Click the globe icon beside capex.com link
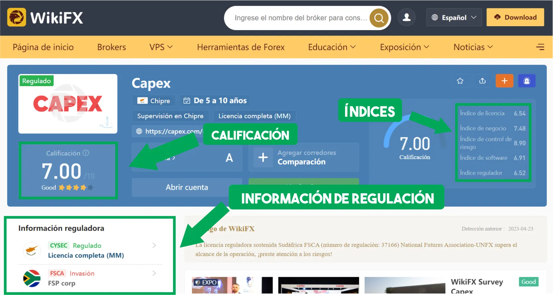The height and width of the screenshot is (295, 553). (139, 131)
